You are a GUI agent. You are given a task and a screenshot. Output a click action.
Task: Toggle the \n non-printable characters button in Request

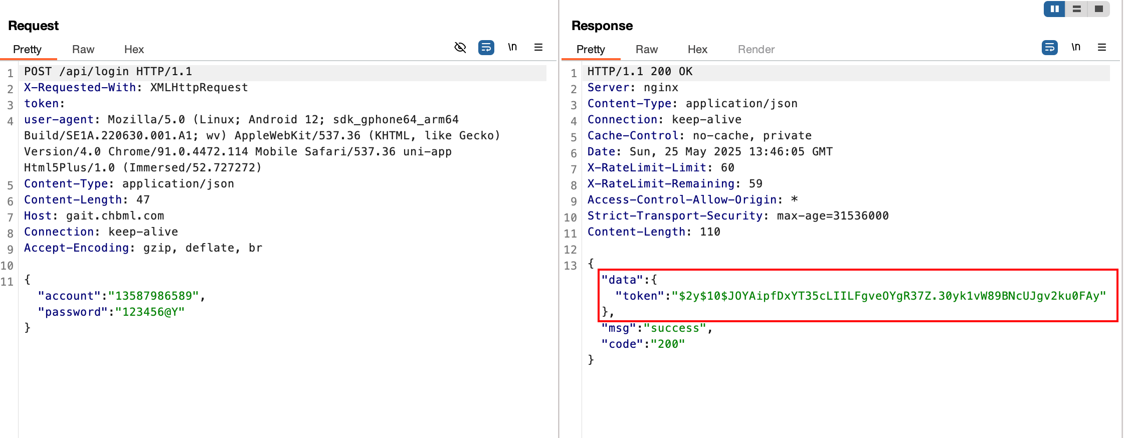coord(512,47)
